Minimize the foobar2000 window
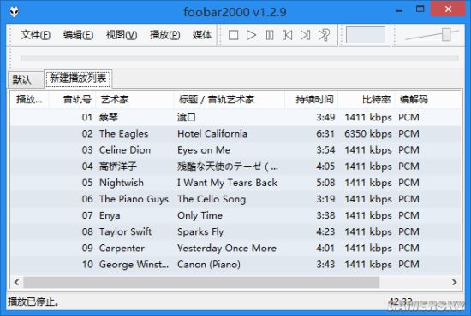Image resolution: width=471 pixels, height=316 pixels. click(x=399, y=11)
